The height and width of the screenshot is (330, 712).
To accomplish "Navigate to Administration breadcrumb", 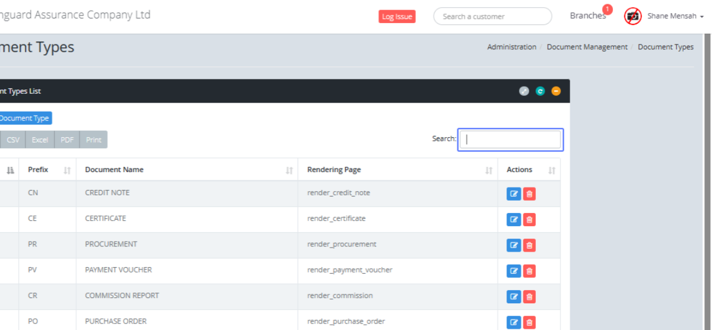I will point(511,47).
